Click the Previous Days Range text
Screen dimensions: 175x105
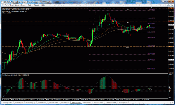(x=20, y=10)
